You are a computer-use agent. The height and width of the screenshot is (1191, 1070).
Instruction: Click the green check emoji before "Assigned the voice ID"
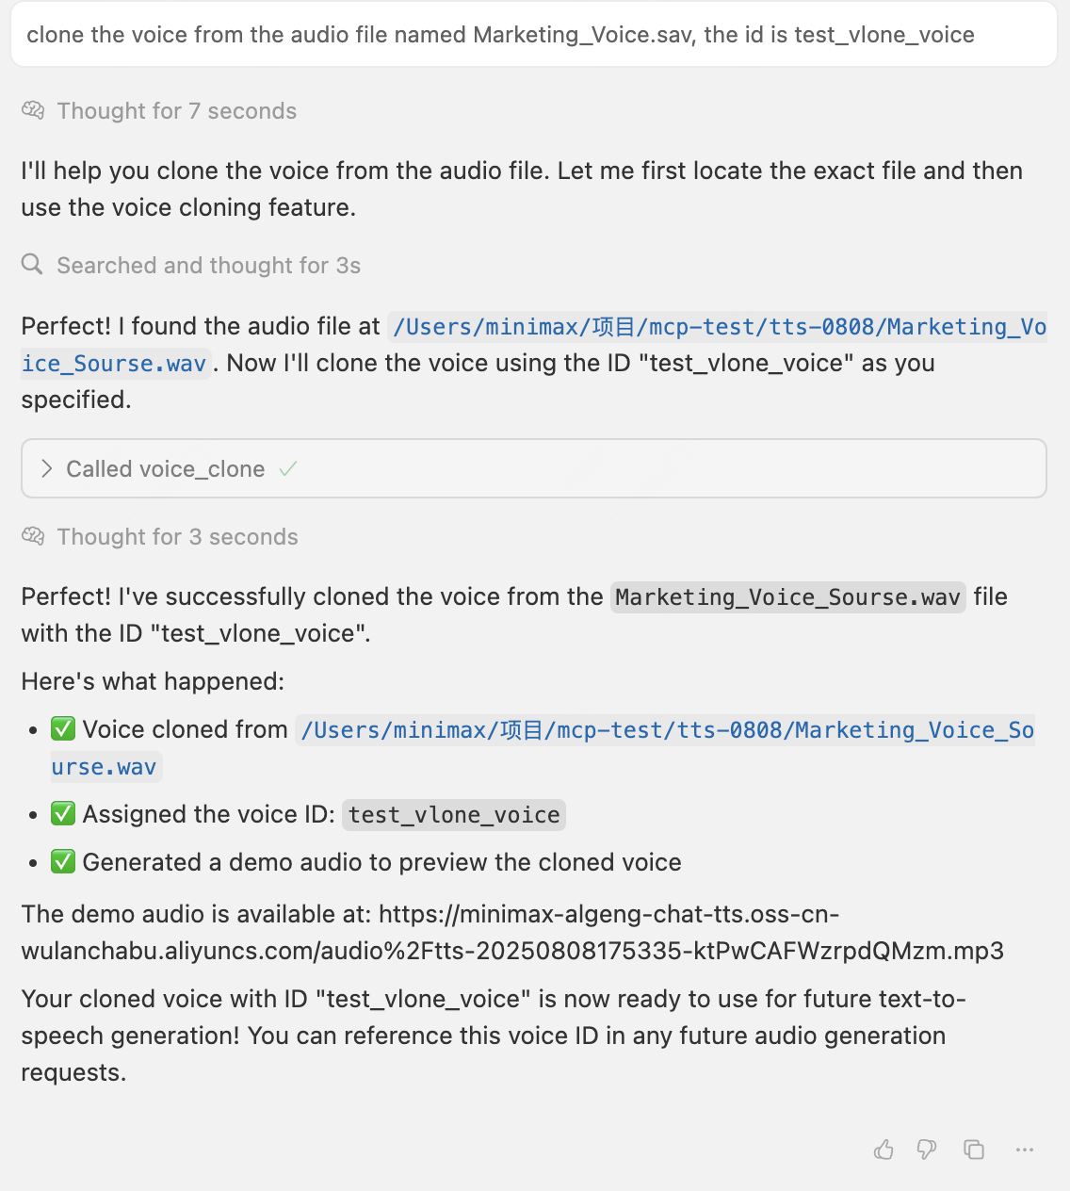(63, 814)
